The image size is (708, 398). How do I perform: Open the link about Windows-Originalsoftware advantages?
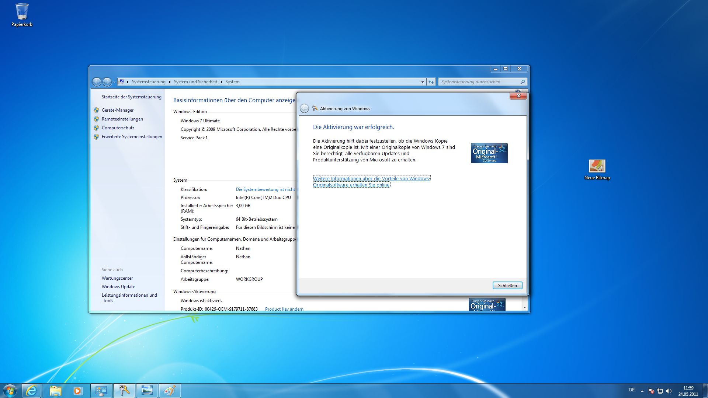(372, 182)
